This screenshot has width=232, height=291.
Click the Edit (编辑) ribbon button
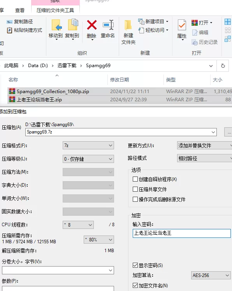pos(200,33)
